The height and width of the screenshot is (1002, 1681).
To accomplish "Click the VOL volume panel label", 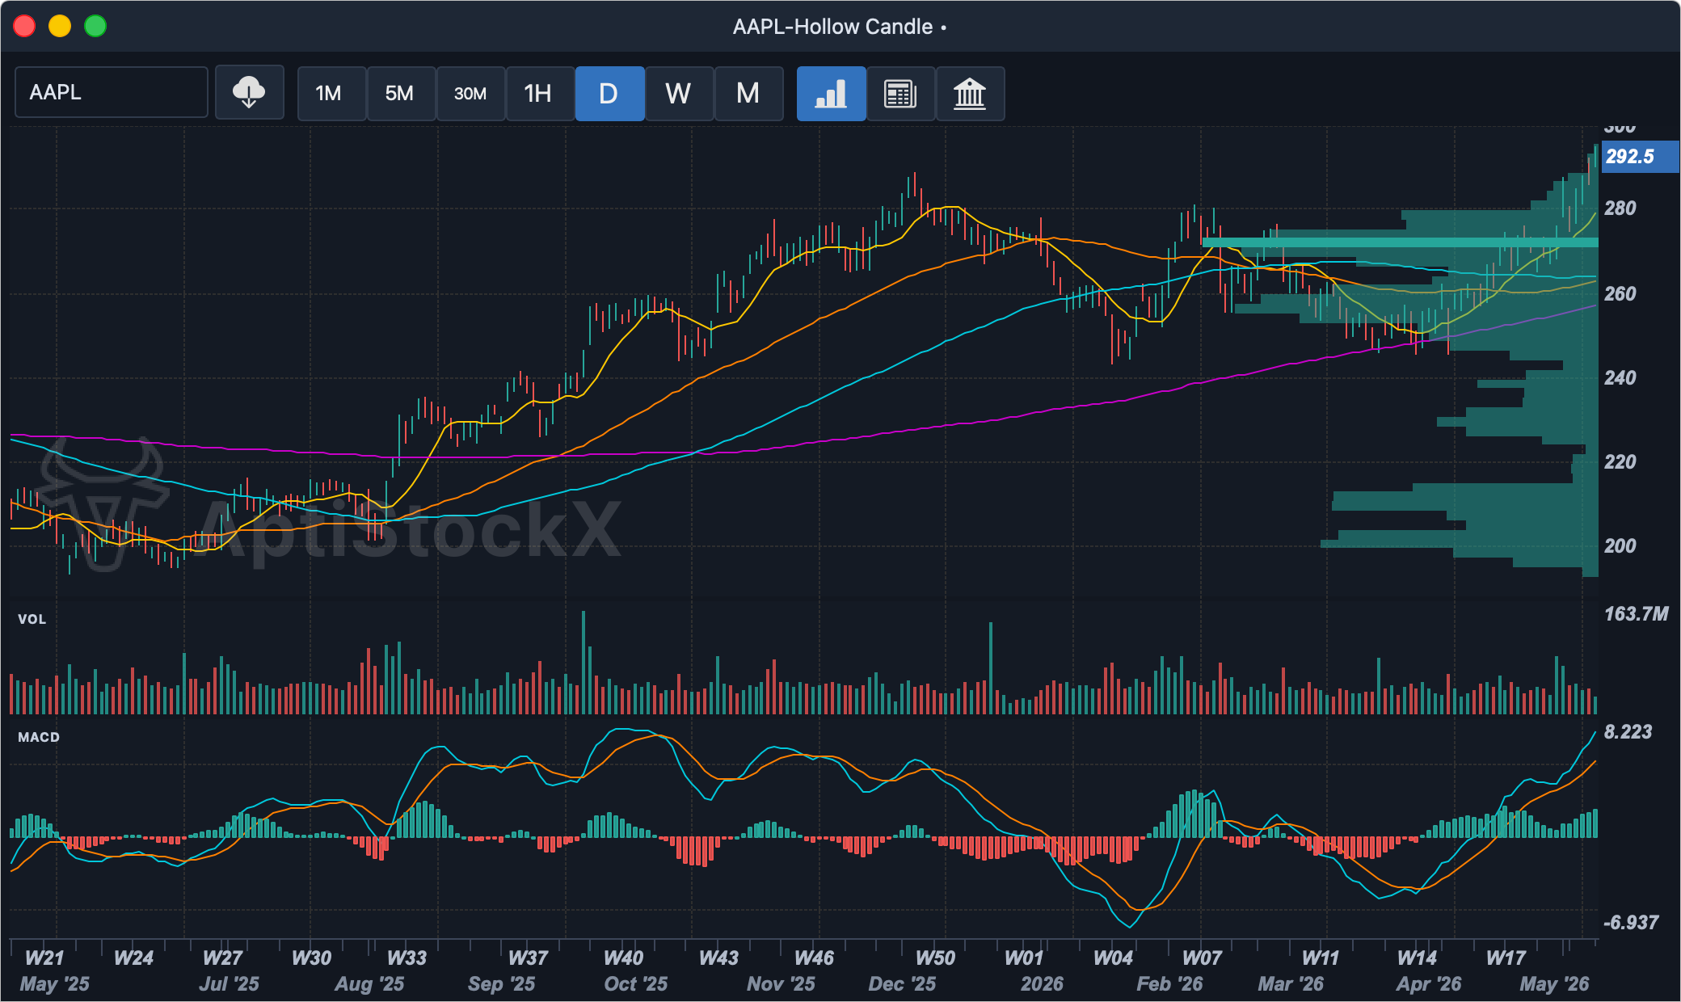I will [32, 619].
